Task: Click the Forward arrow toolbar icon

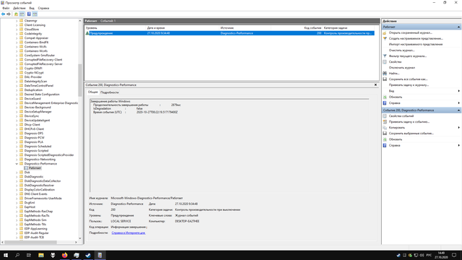Action: (9, 14)
